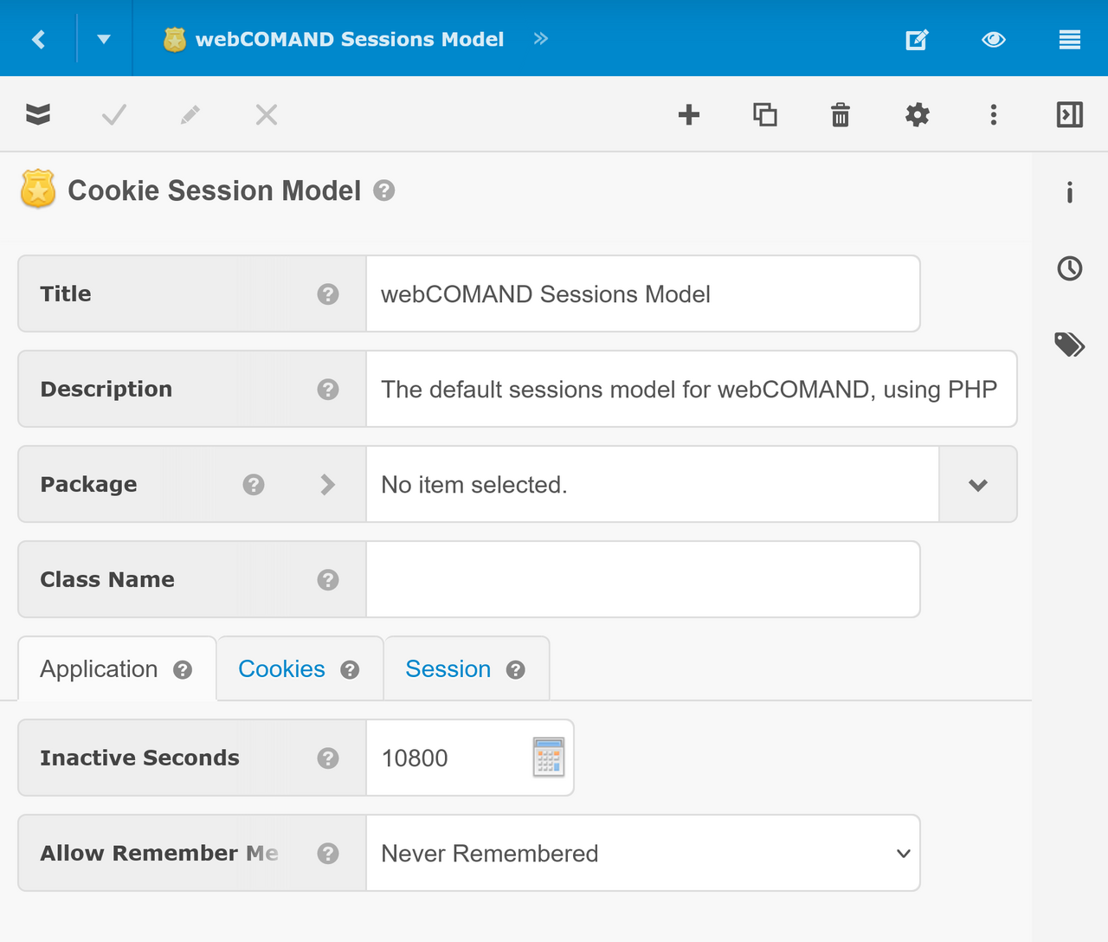Click the clock history icon in sidebar
Image resolution: width=1108 pixels, height=942 pixels.
[1070, 268]
